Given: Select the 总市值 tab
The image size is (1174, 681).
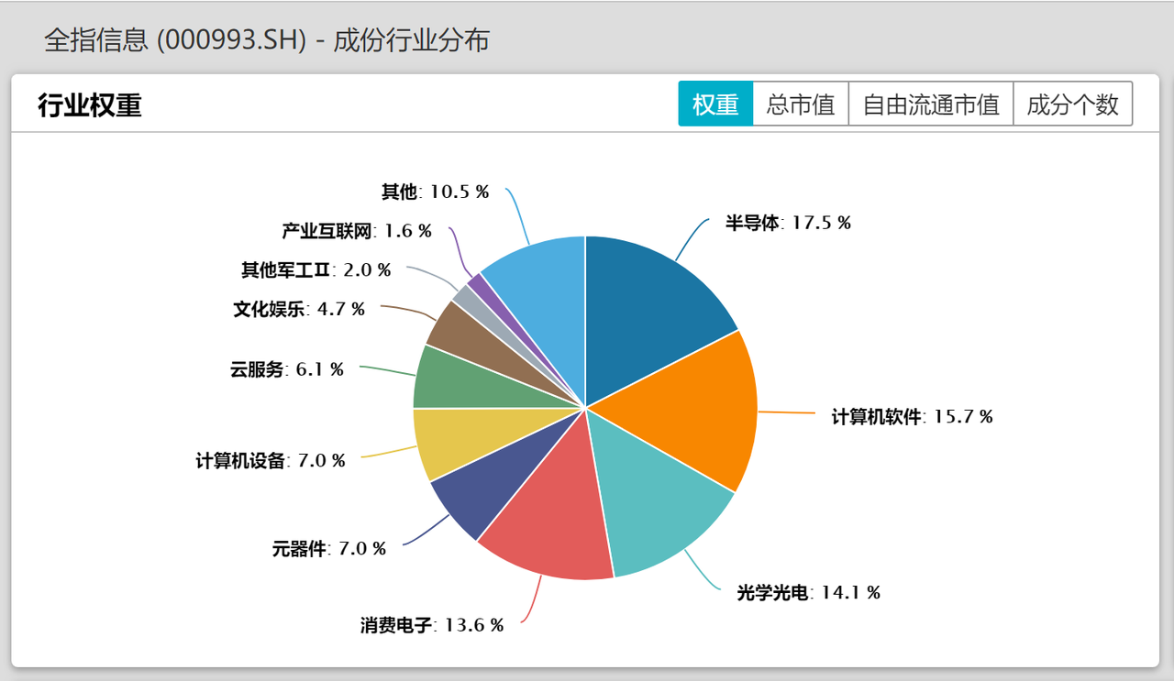Looking at the screenshot, I should click(x=800, y=104).
